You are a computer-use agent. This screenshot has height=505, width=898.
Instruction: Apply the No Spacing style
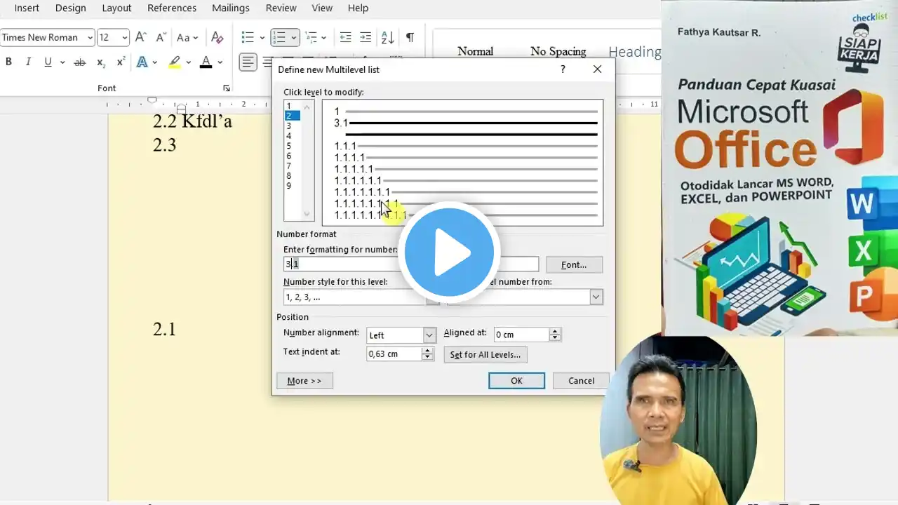(558, 51)
